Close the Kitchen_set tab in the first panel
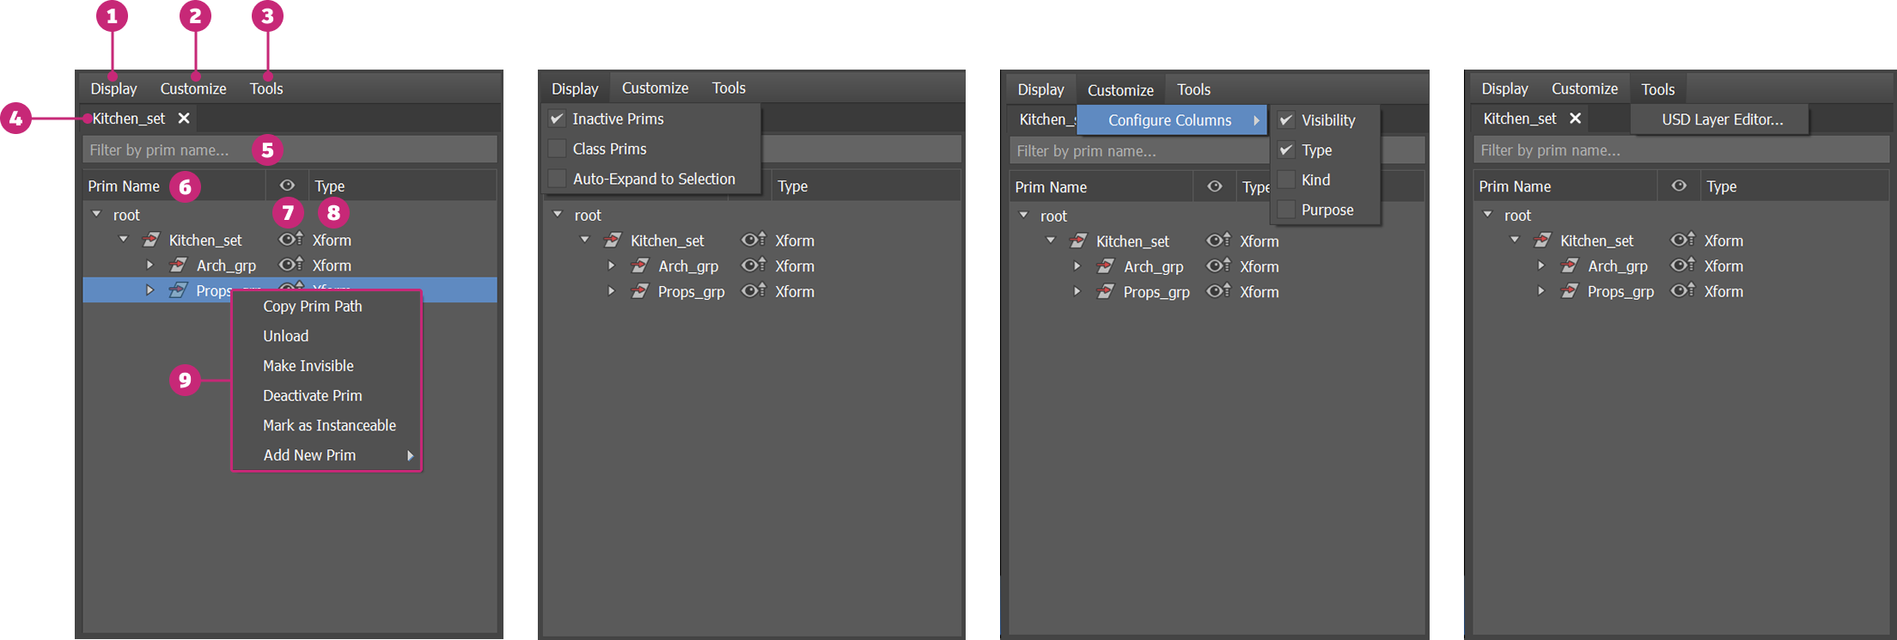Image resolution: width=1897 pixels, height=640 pixels. pos(184,119)
